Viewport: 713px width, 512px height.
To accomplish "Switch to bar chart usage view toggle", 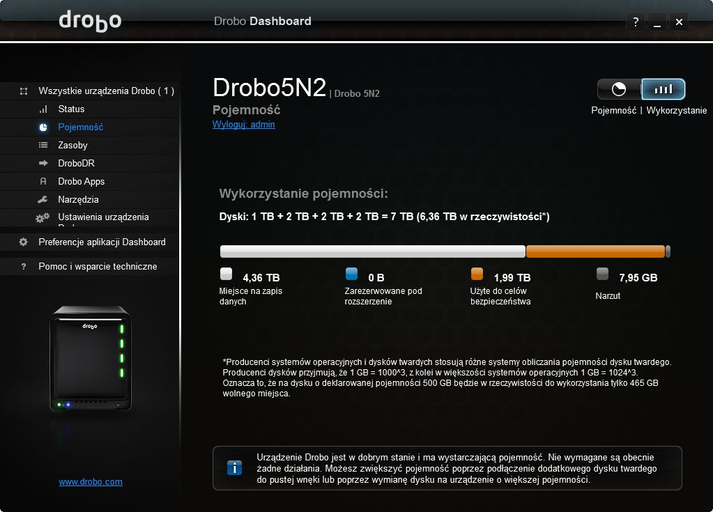I will pyautogui.click(x=663, y=89).
